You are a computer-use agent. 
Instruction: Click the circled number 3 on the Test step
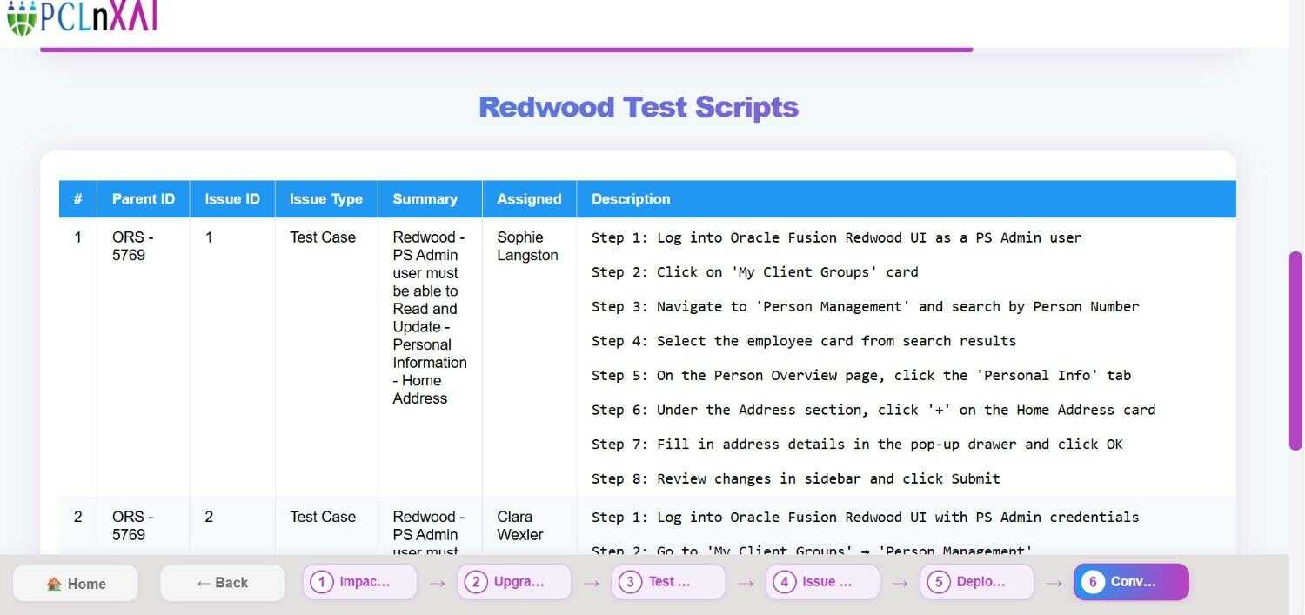point(630,581)
